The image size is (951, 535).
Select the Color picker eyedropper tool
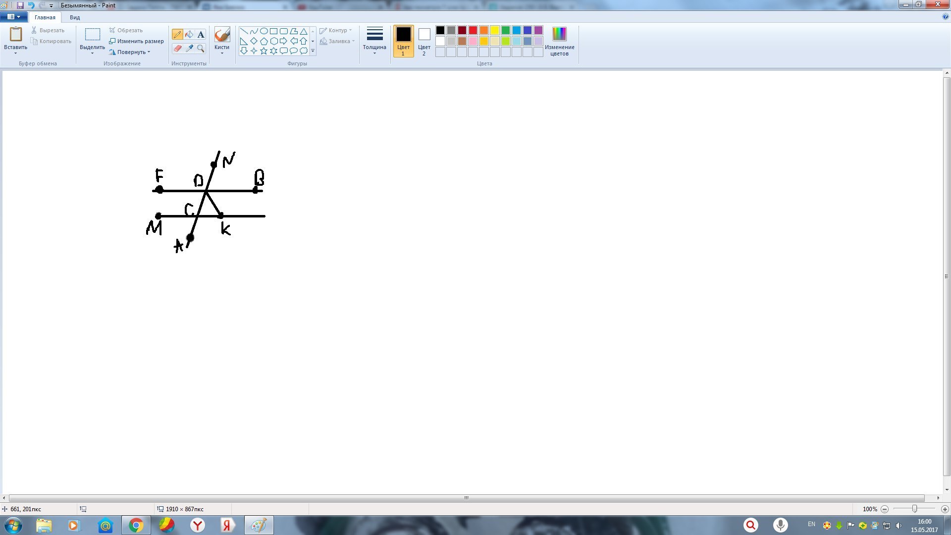tap(189, 48)
